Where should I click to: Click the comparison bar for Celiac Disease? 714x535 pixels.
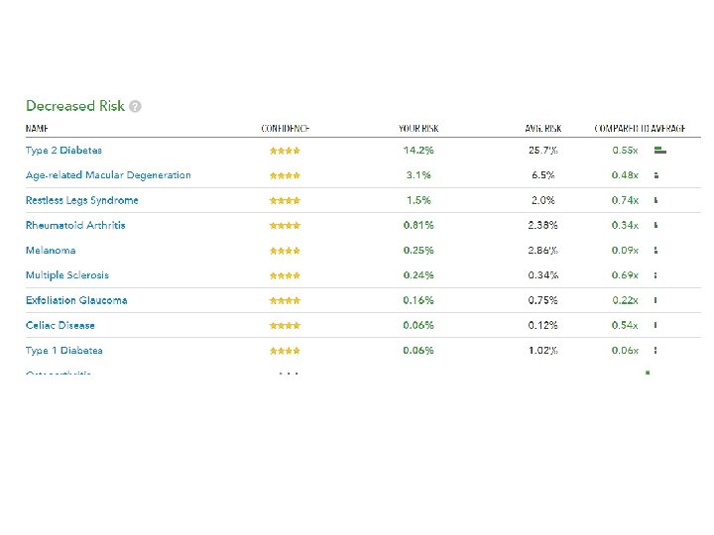(x=655, y=325)
